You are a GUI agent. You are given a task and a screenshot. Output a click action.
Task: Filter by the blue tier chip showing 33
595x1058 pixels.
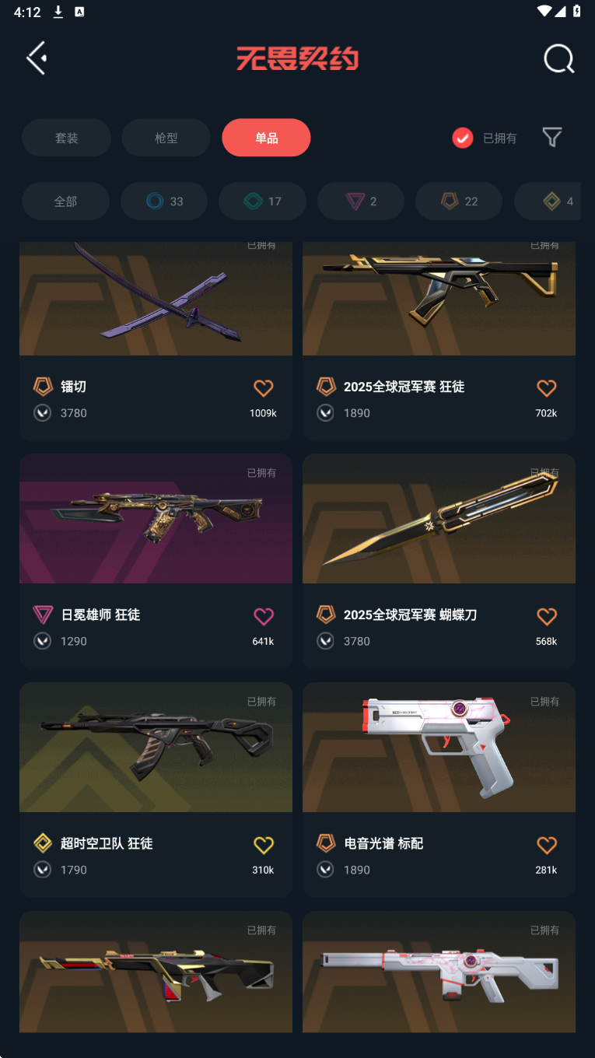pos(164,201)
